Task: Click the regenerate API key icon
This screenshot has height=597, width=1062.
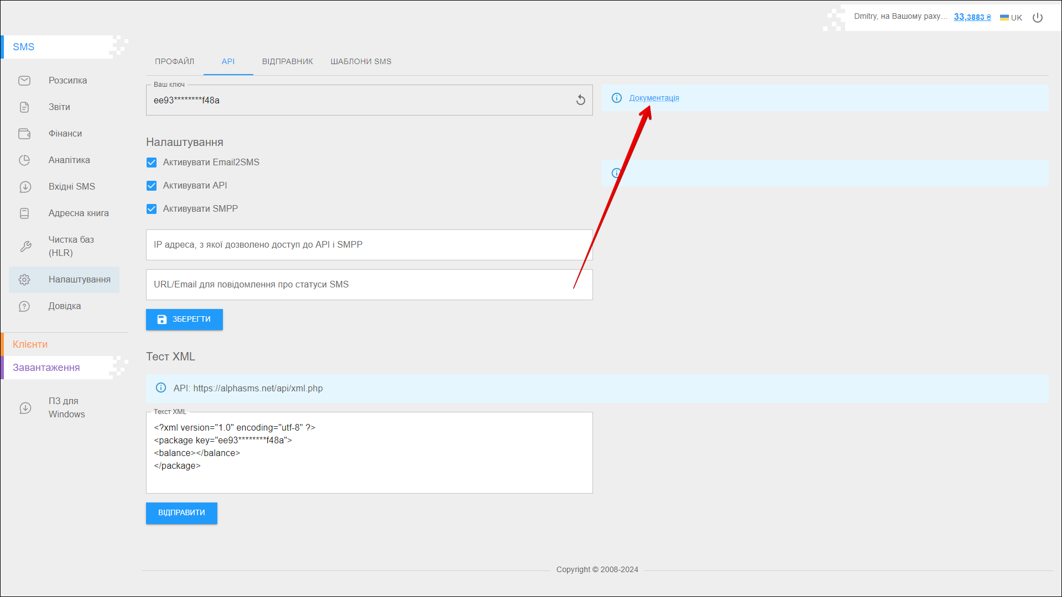Action: click(580, 100)
